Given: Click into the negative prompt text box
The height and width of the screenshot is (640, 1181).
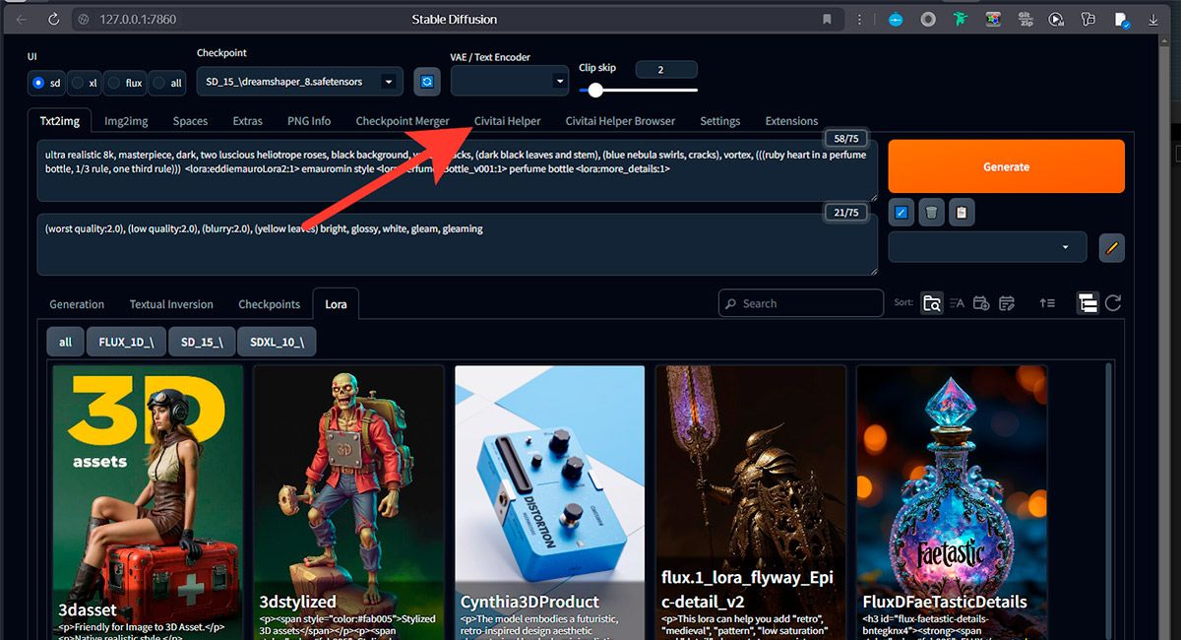Looking at the screenshot, I should 458,244.
